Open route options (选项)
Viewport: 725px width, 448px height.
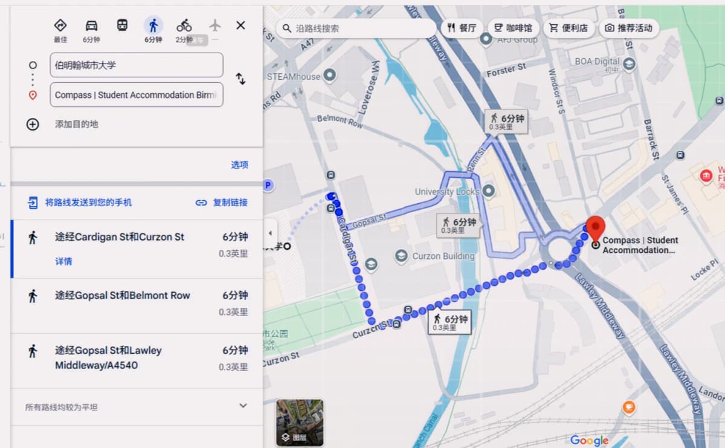click(239, 165)
